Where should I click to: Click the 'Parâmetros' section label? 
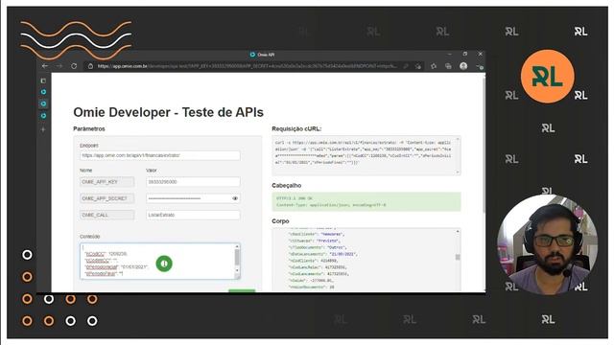[x=89, y=128]
